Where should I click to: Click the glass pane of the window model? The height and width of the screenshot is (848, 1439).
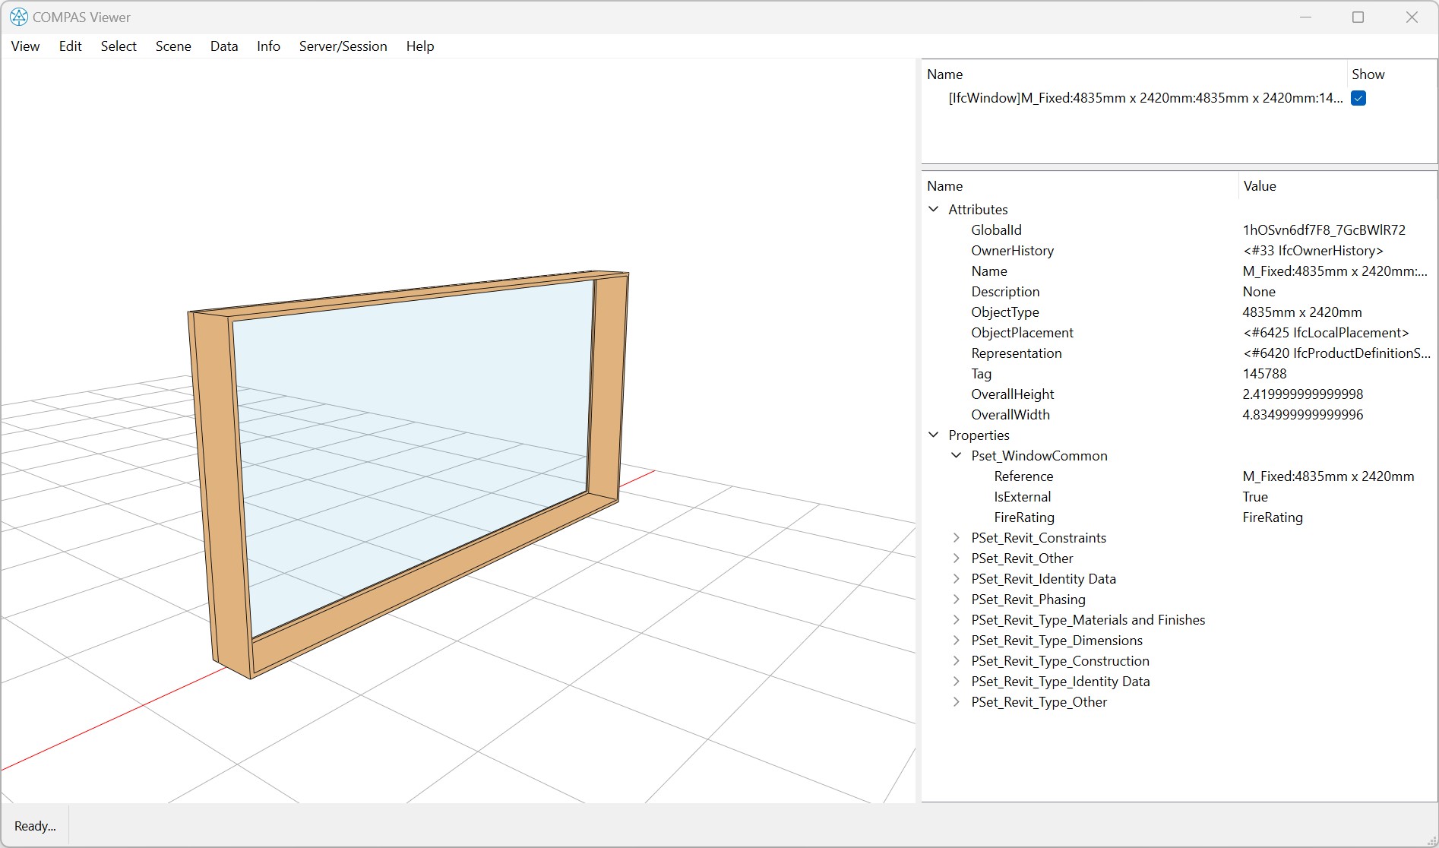[410, 441]
